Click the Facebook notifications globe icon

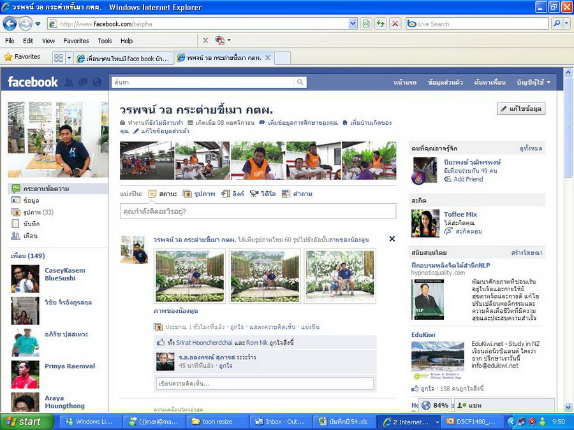(x=97, y=82)
